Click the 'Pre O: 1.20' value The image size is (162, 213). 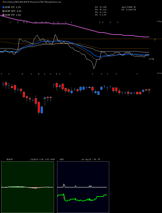click(101, 7)
